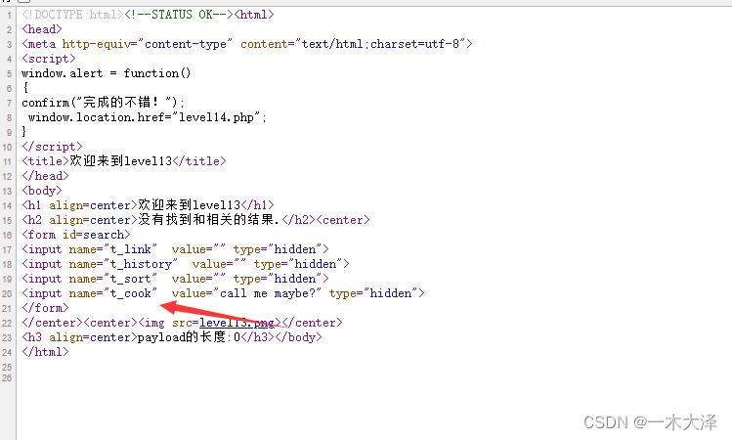Click the closing html tag
This screenshot has width=732, height=440.
[45, 352]
